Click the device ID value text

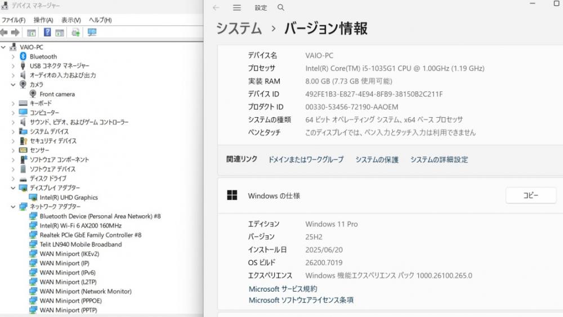pyautogui.click(x=374, y=94)
